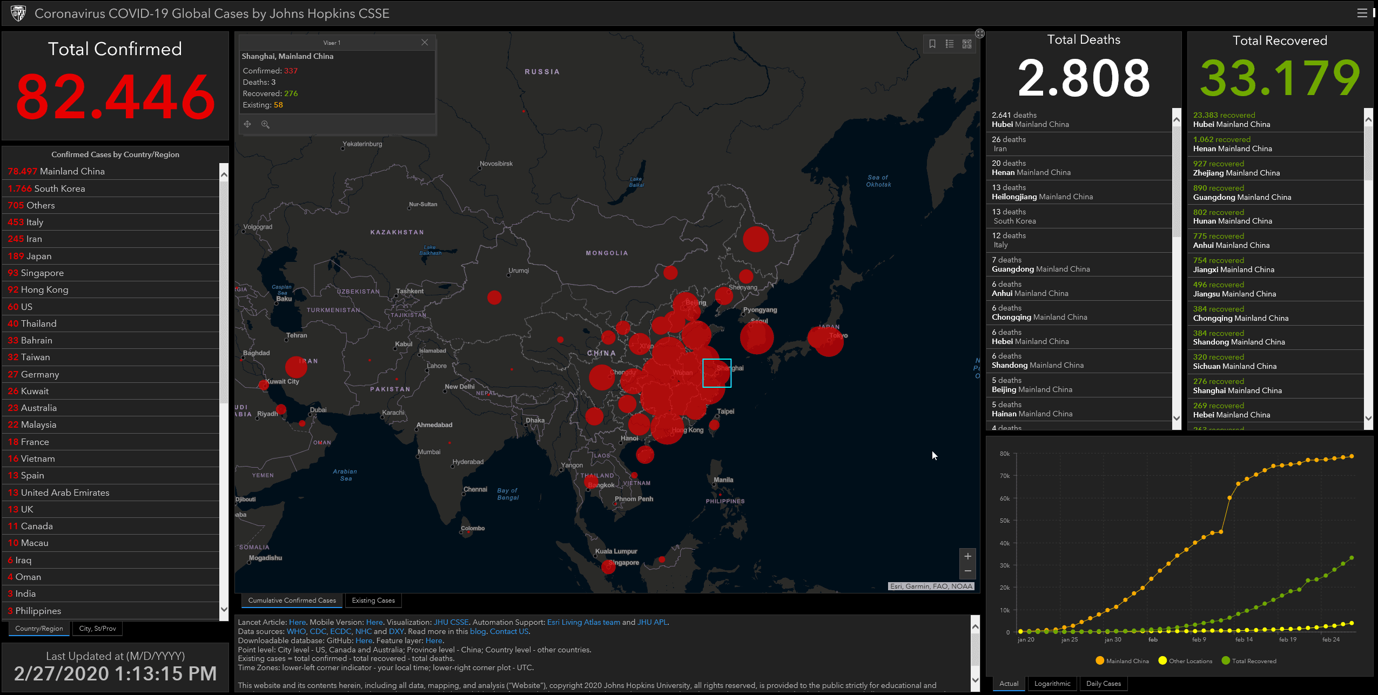Zoom out the map with minus button

tap(967, 571)
